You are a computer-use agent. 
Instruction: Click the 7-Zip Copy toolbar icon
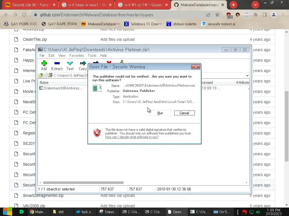point(83,66)
